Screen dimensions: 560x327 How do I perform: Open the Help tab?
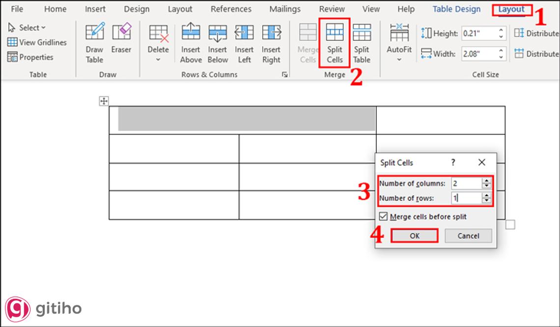[x=406, y=9]
